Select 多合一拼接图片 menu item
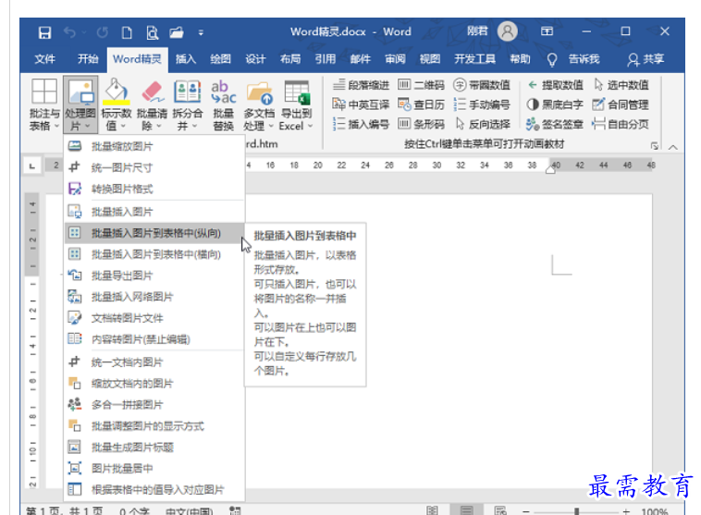 pyautogui.click(x=154, y=405)
